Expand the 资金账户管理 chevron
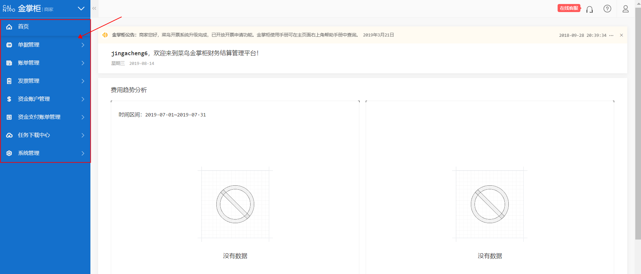Image resolution: width=641 pixels, height=274 pixels. click(83, 99)
